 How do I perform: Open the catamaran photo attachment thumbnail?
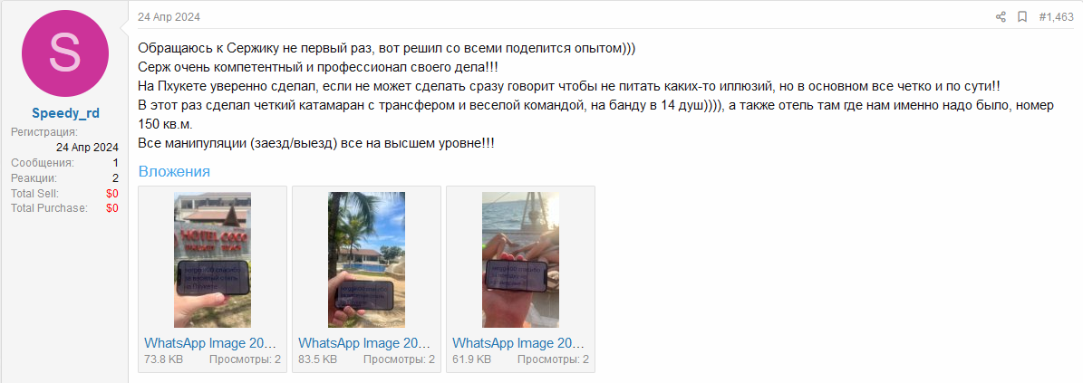pyautogui.click(x=520, y=260)
